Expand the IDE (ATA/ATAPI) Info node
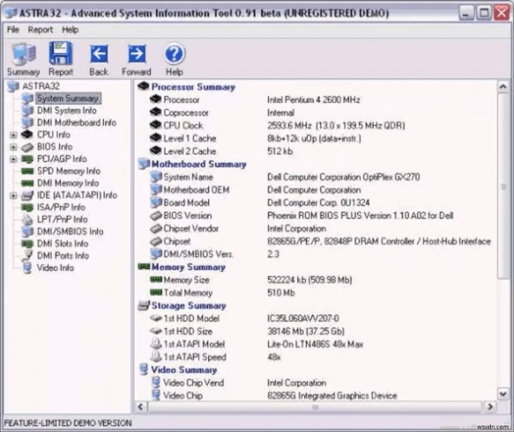This screenshot has height=432, width=514. 13,195
